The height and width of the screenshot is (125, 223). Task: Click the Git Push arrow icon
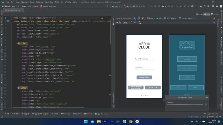(188, 6)
